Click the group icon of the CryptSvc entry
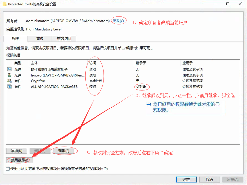Screen dimensions: 247x185 (9, 81)
